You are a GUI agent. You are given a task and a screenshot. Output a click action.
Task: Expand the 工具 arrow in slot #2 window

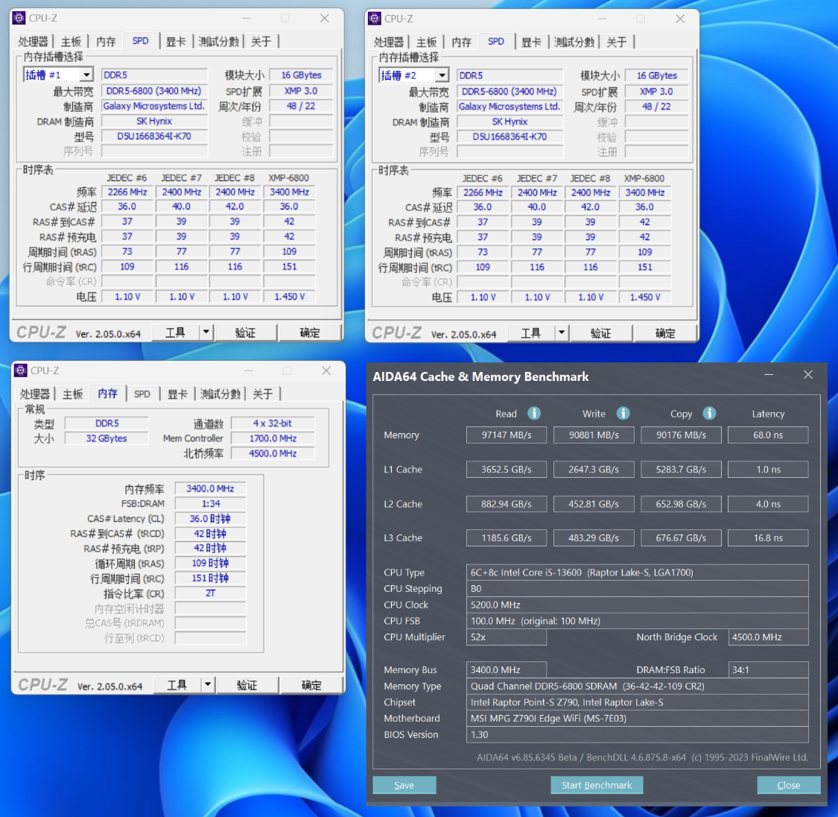click(x=562, y=333)
